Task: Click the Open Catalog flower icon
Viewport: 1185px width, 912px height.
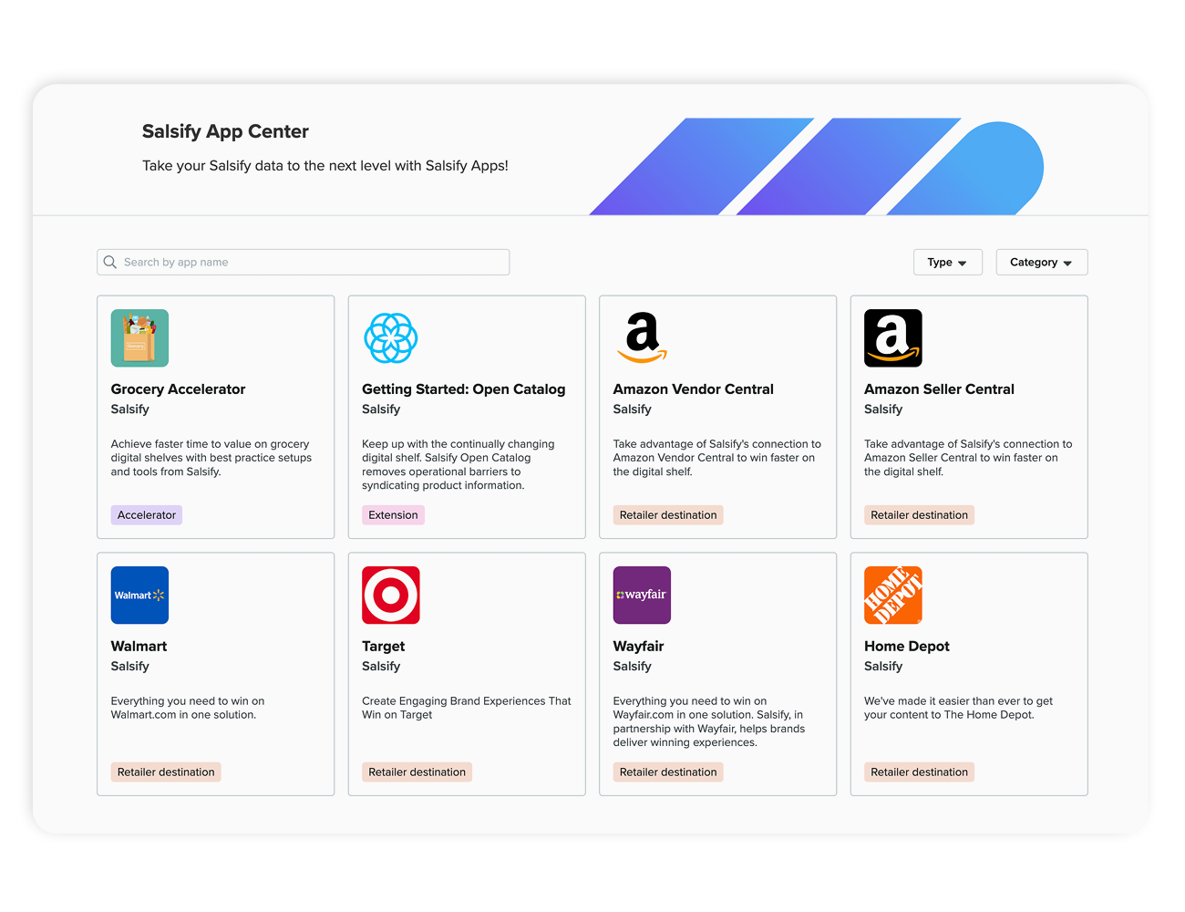Action: [391, 338]
